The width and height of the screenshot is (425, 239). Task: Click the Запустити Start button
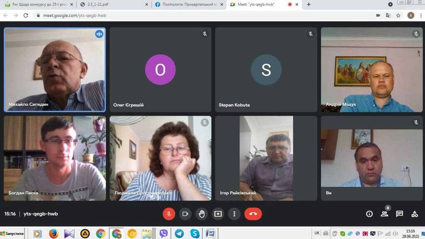coord(12,234)
